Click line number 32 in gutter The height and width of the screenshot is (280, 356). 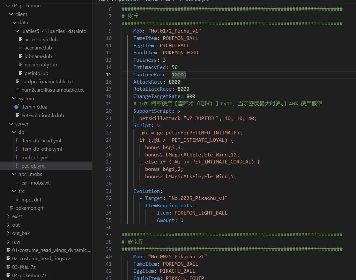[108, 198]
